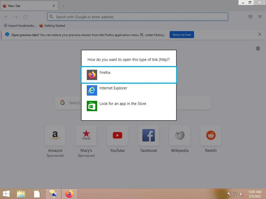Click the green Windows Store icon
Screen dimensions: 266x199
pos(92,106)
